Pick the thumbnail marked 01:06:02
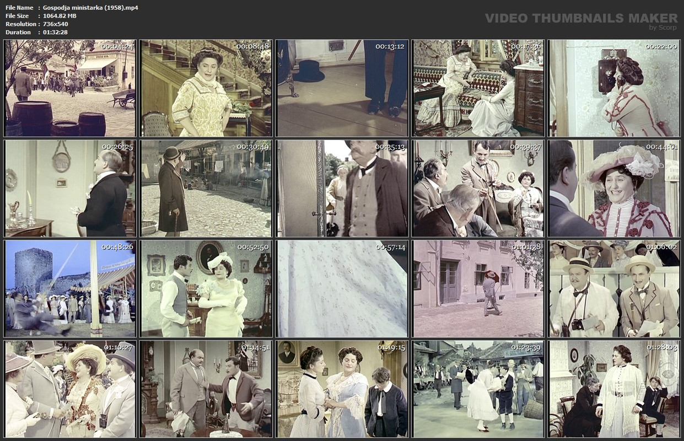This screenshot has height=441, width=684. (x=614, y=288)
